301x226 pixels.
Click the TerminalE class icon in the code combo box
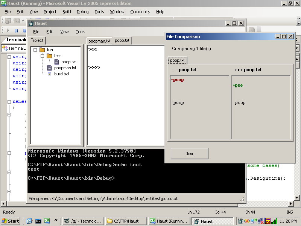click(x=5, y=48)
